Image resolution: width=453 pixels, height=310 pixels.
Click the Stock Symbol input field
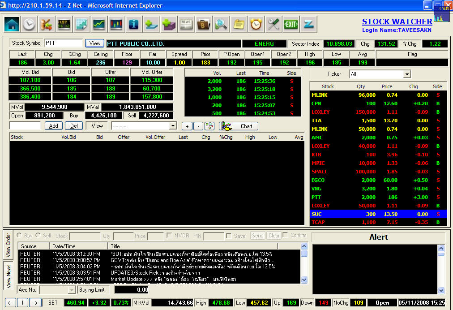click(x=64, y=43)
